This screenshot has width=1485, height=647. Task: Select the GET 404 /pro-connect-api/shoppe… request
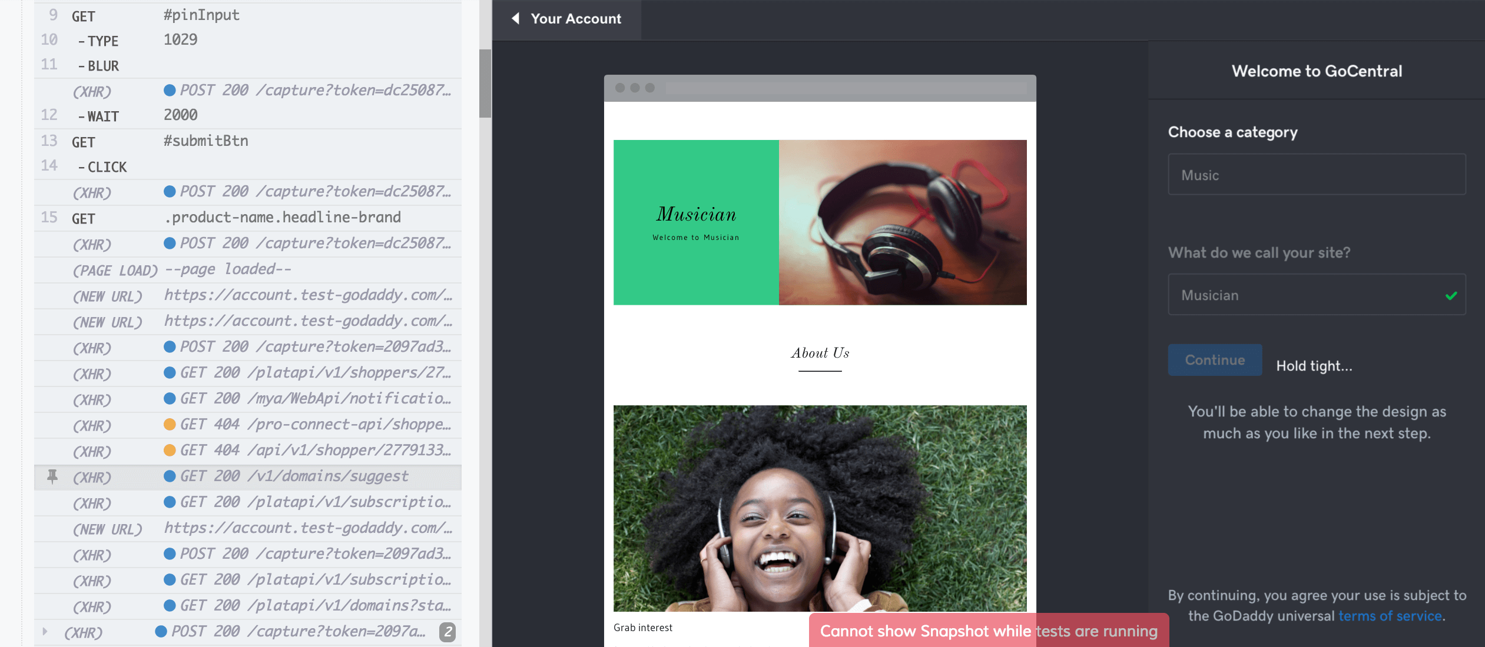pyautogui.click(x=248, y=425)
